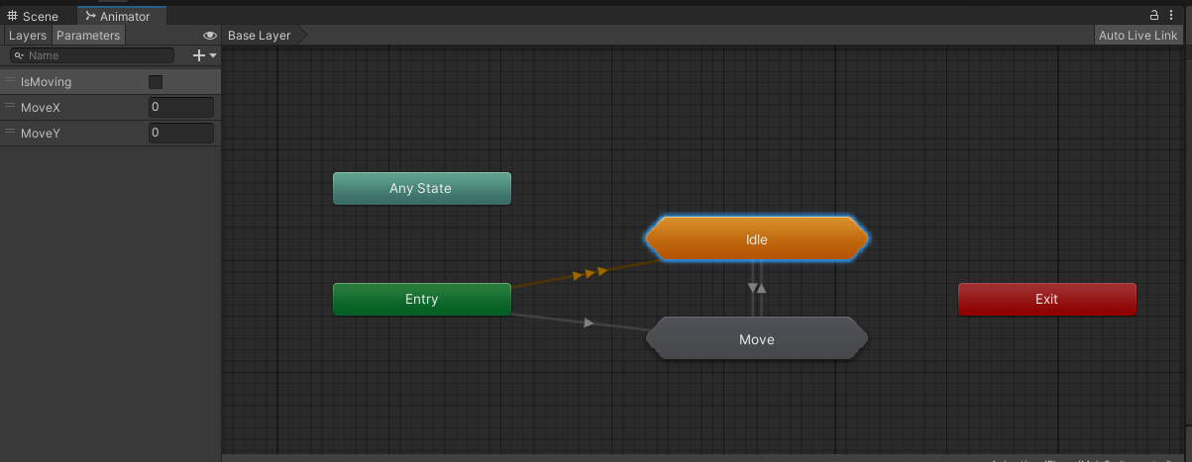This screenshot has height=462, width=1192.
Task: Open the add parameter plus dropdown
Action: pos(204,56)
